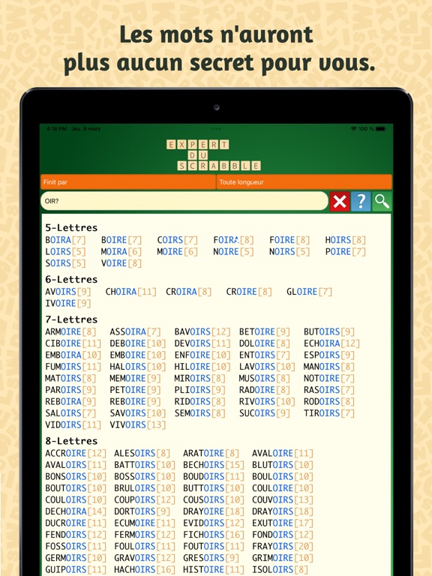
Task: Select the word TIROIRS[7]
Action: tap(329, 413)
